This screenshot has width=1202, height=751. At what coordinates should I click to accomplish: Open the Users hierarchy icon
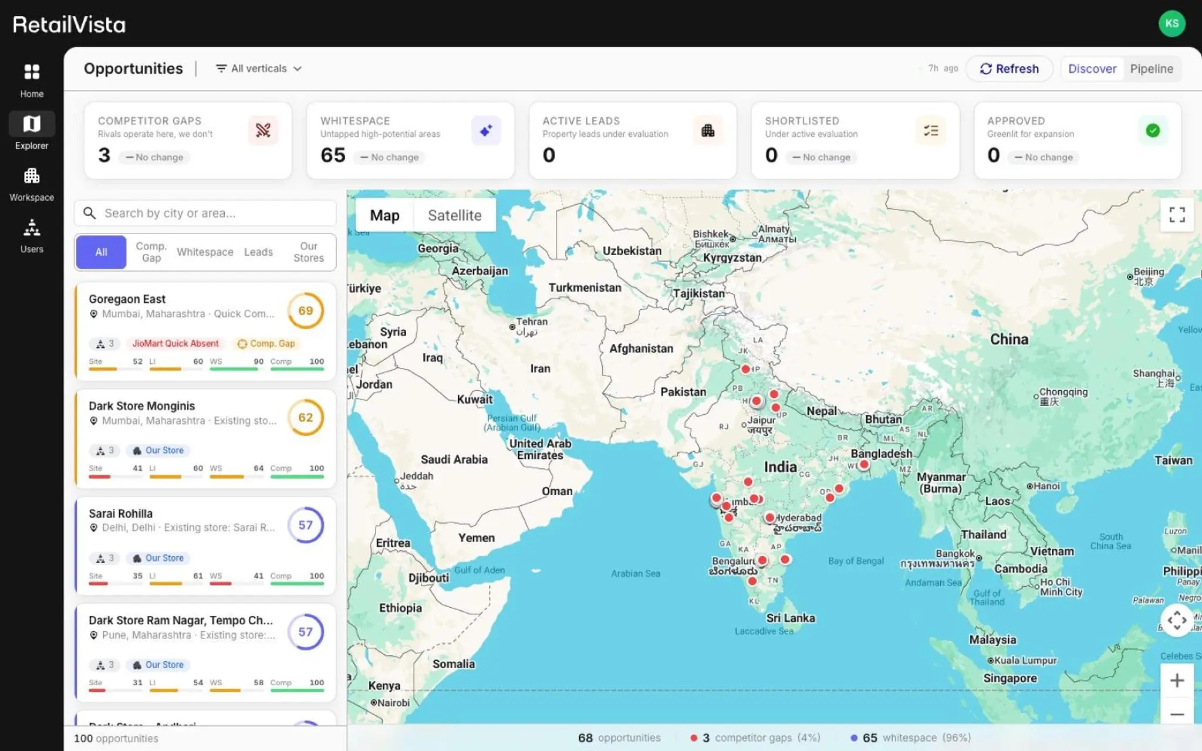(32, 227)
